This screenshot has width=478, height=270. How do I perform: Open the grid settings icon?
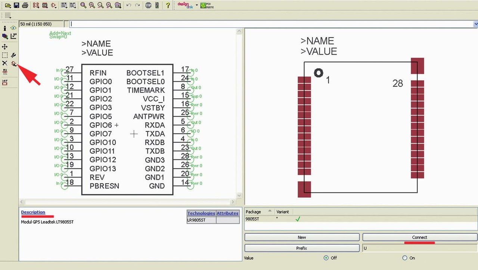coord(8,15)
